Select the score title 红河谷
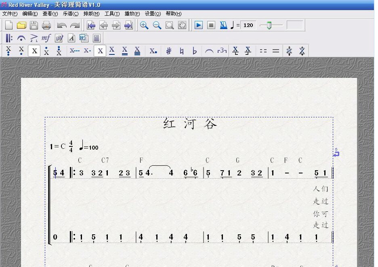Screen dimensions: 378x267 pos(190,124)
